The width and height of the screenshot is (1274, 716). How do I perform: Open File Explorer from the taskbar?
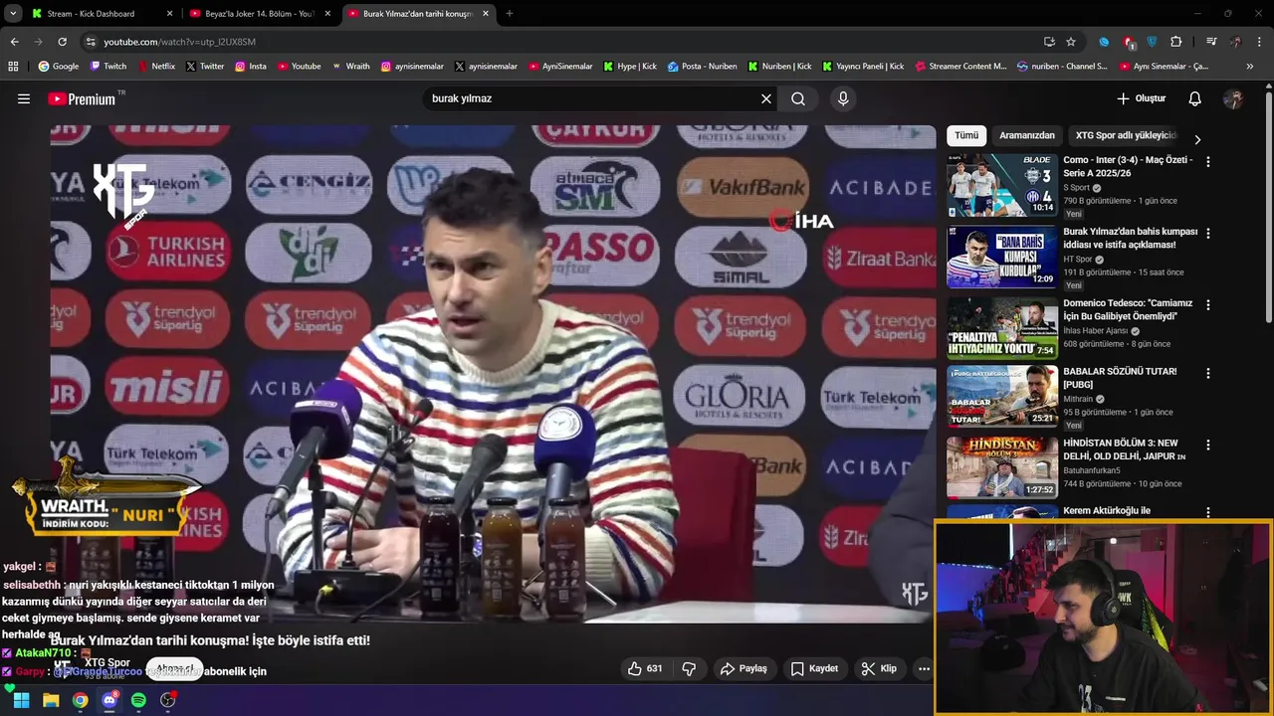point(51,700)
